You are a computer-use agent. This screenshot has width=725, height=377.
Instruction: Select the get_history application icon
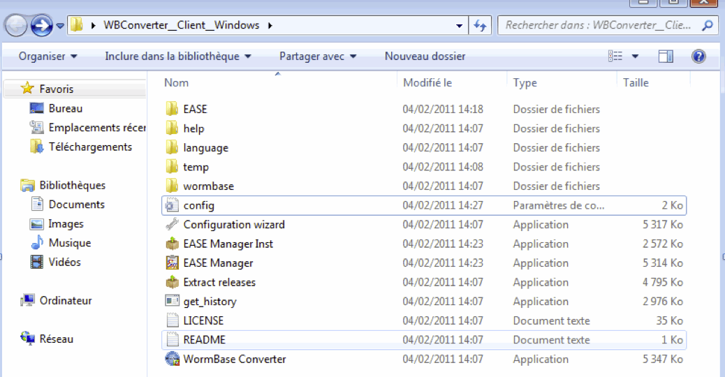pyautogui.click(x=172, y=301)
